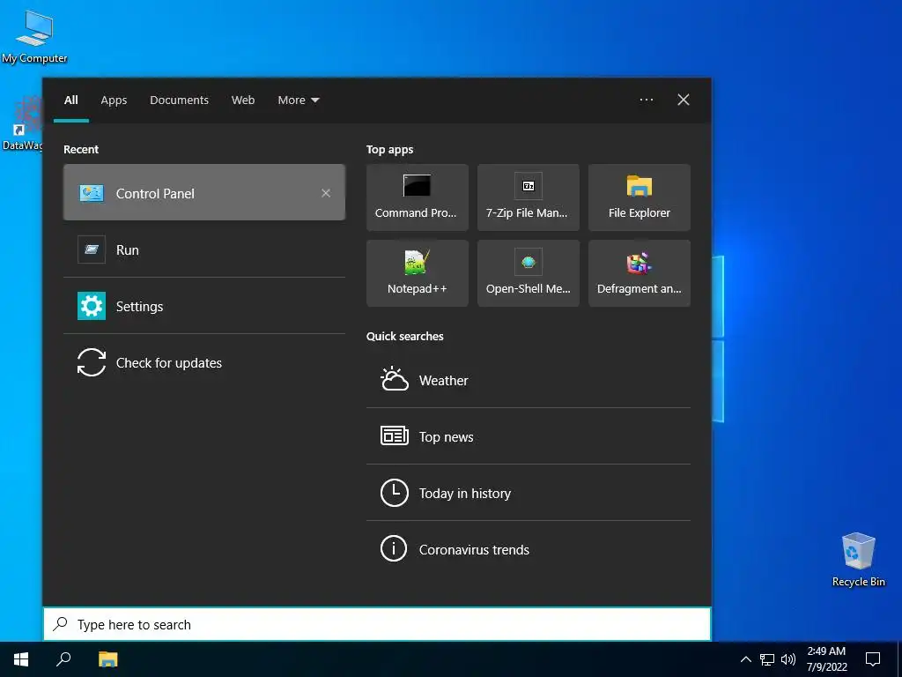Open File Explorer from the taskbar
The width and height of the screenshot is (902, 677).
click(107, 659)
